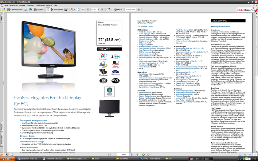Click the zoom out minus button

point(88,10)
